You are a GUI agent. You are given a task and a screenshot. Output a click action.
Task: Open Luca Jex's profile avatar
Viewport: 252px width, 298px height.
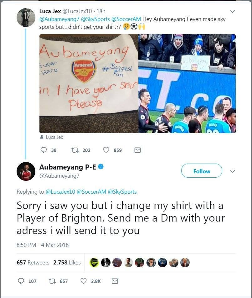click(26, 18)
